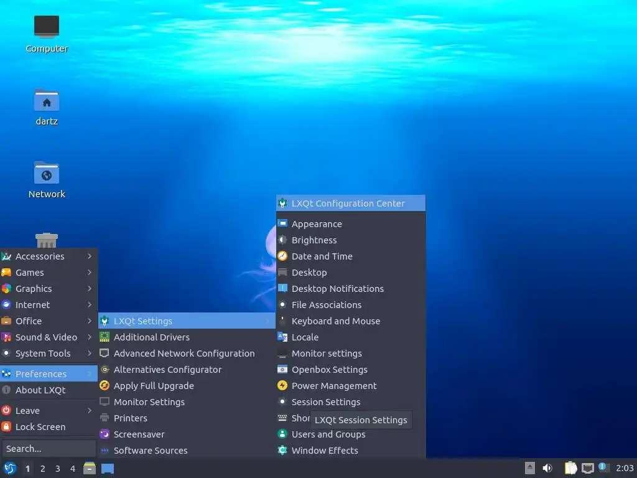
Task: Click the removable media eject tray icon
Action: click(x=529, y=468)
